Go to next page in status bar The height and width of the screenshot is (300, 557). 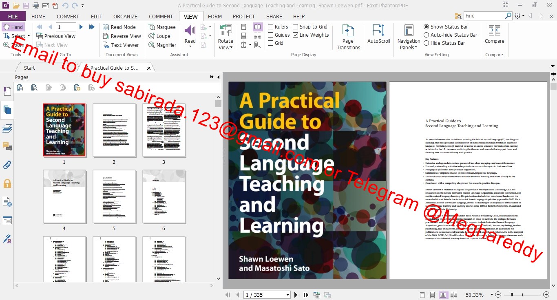point(296,295)
